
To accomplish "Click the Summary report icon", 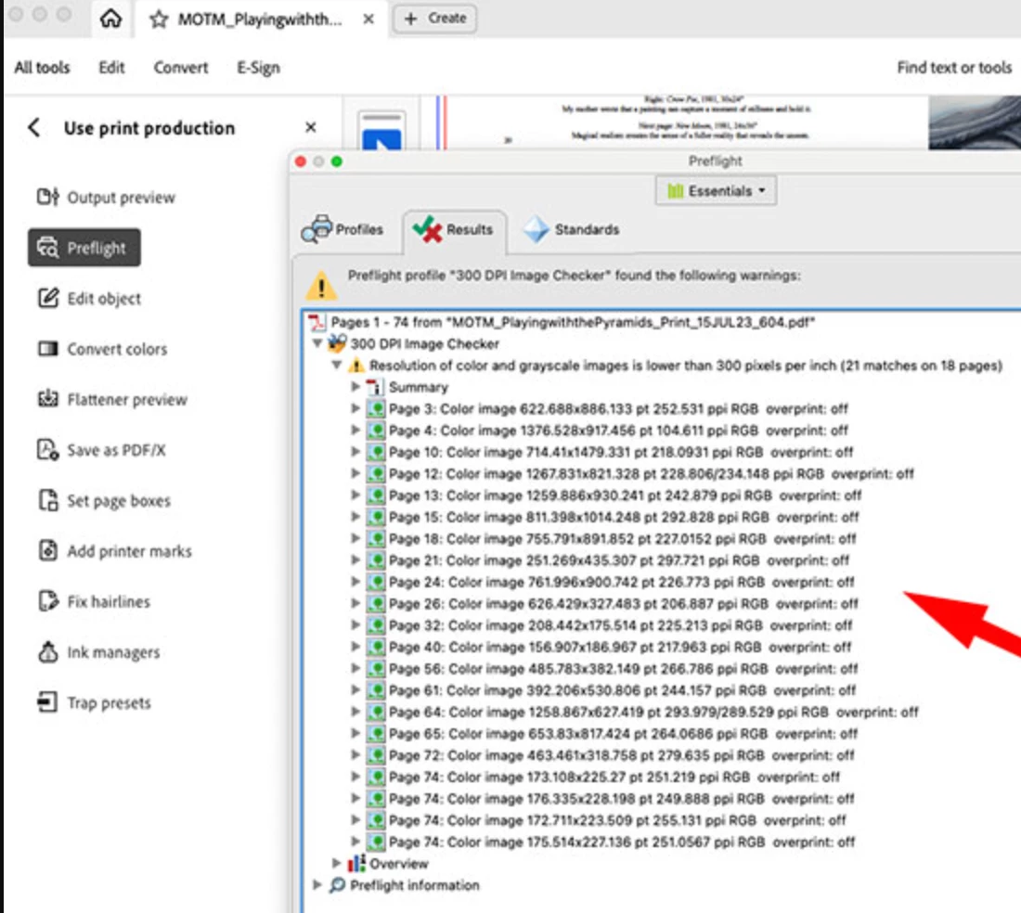I will tap(375, 387).
